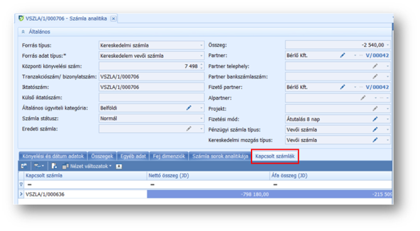Click Tranzakciószám/bizonylatszám input field
The height and width of the screenshot is (231, 420).
(x=152, y=77)
